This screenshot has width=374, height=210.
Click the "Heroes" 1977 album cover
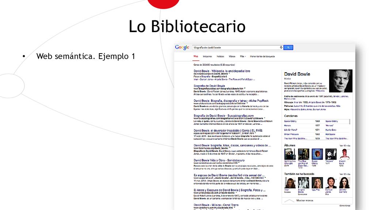click(x=331, y=154)
